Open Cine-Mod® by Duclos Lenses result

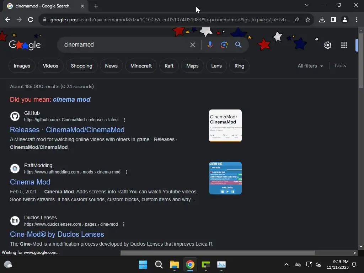(x=57, y=234)
